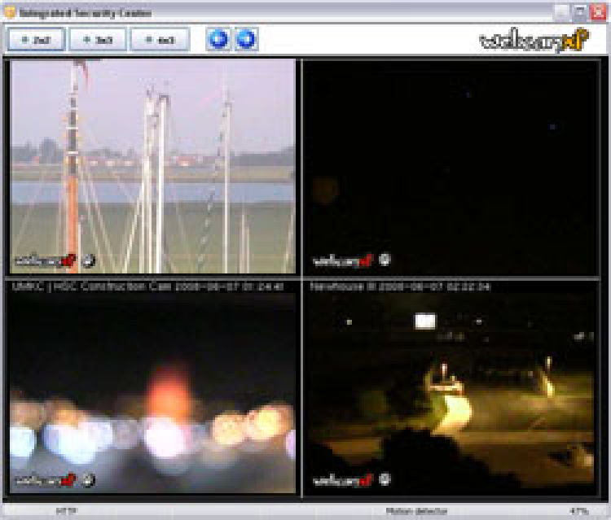Image resolution: width=611 pixels, height=520 pixels.
Task: Click the round icon in bottom-left camera feed
Action: click(88, 480)
